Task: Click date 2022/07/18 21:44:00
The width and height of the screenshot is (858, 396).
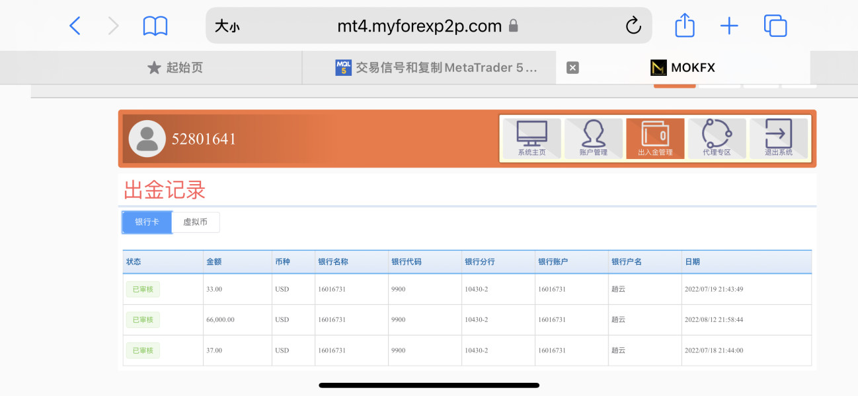Action: click(x=714, y=350)
